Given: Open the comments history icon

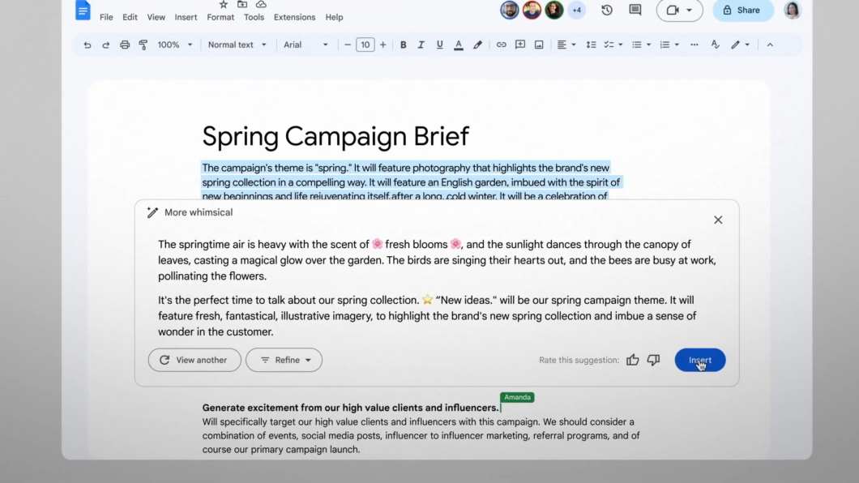Looking at the screenshot, I should [635, 10].
